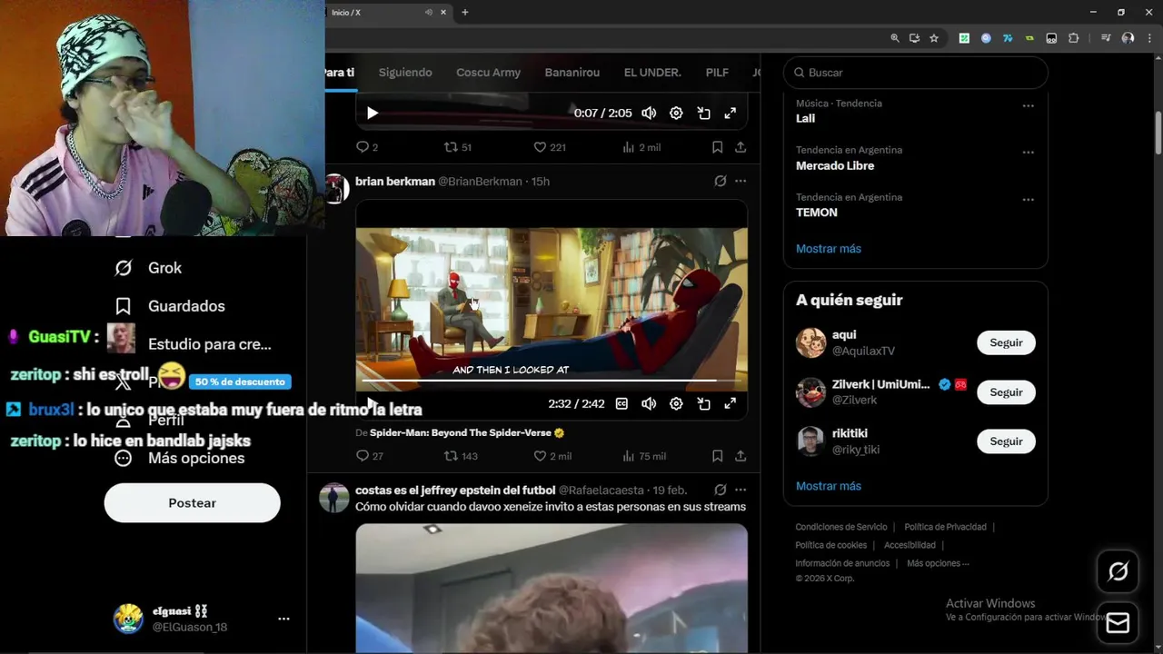Ask Grok about brian berkman's tweet
Screen dimensions: 1163x654
[x=721, y=182]
